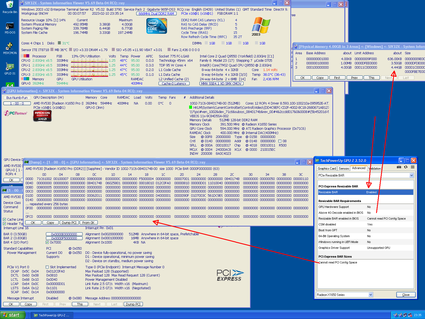The height and width of the screenshot is (319, 425).
Task: Click the PCI Express logo
Action: point(230,275)
